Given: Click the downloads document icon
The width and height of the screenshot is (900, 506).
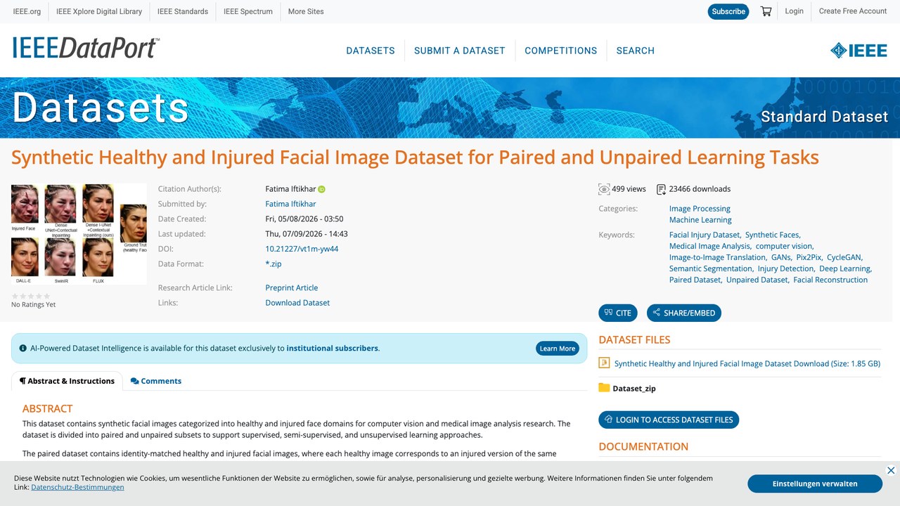Looking at the screenshot, I should coord(661,189).
